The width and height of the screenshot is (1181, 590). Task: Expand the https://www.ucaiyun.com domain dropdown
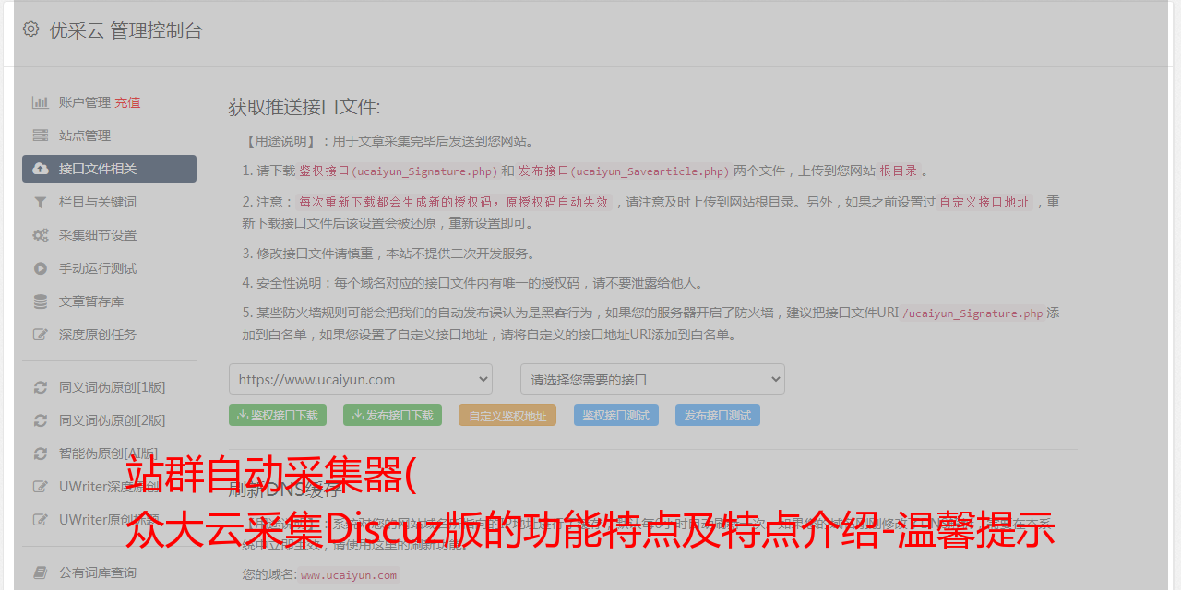(361, 379)
